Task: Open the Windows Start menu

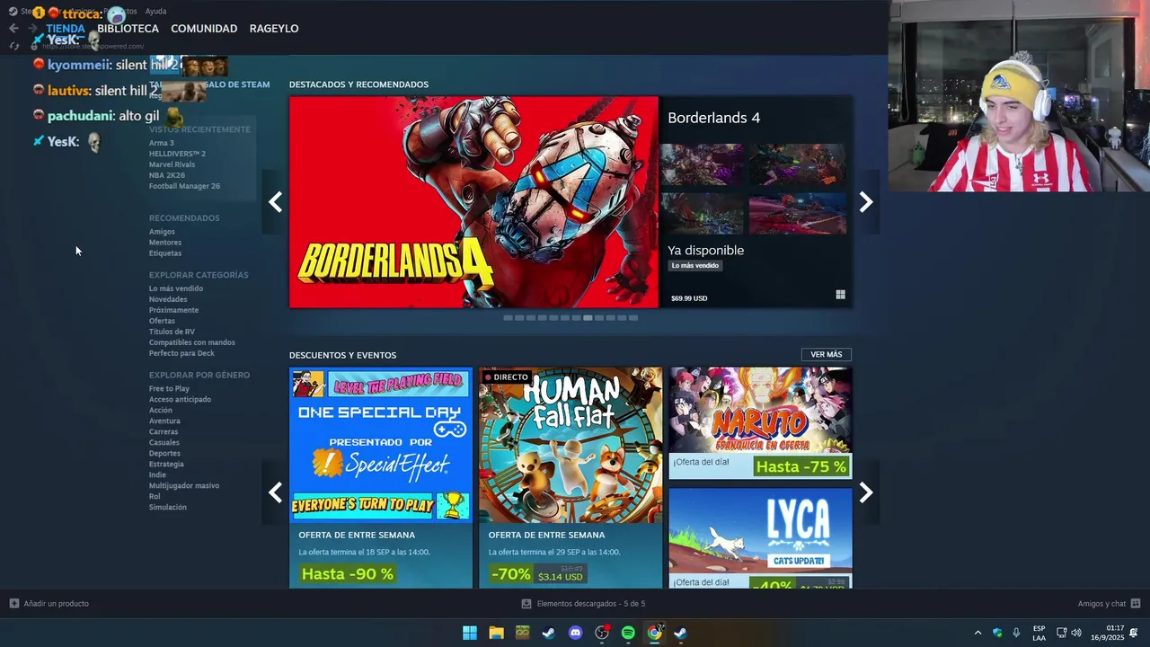Action: 470,633
